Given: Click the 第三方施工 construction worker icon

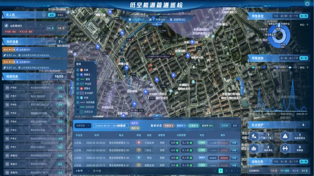Looking at the screenshot, I should pyautogui.click(x=254, y=136).
